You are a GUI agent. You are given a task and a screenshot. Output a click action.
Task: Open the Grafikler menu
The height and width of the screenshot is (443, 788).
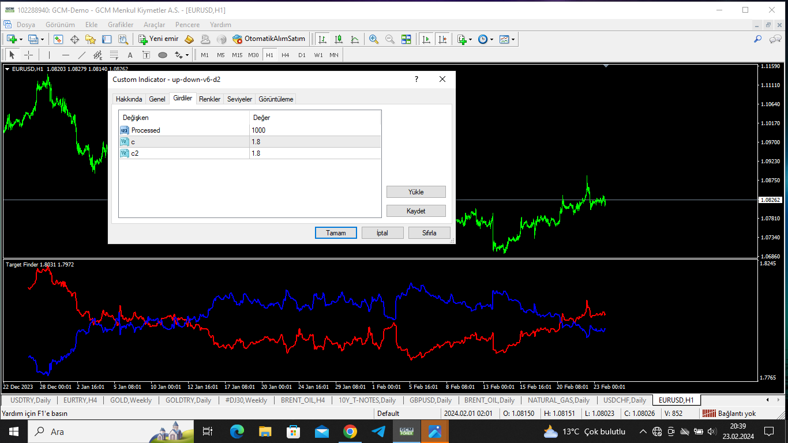pos(121,25)
